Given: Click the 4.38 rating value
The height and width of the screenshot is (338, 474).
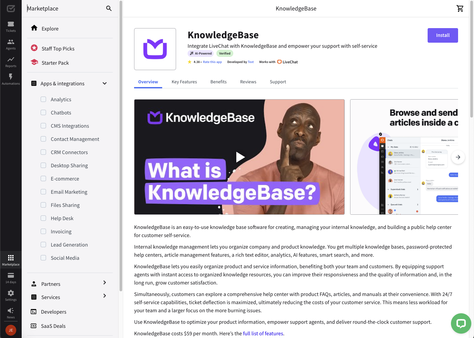Looking at the screenshot, I should tap(196, 62).
